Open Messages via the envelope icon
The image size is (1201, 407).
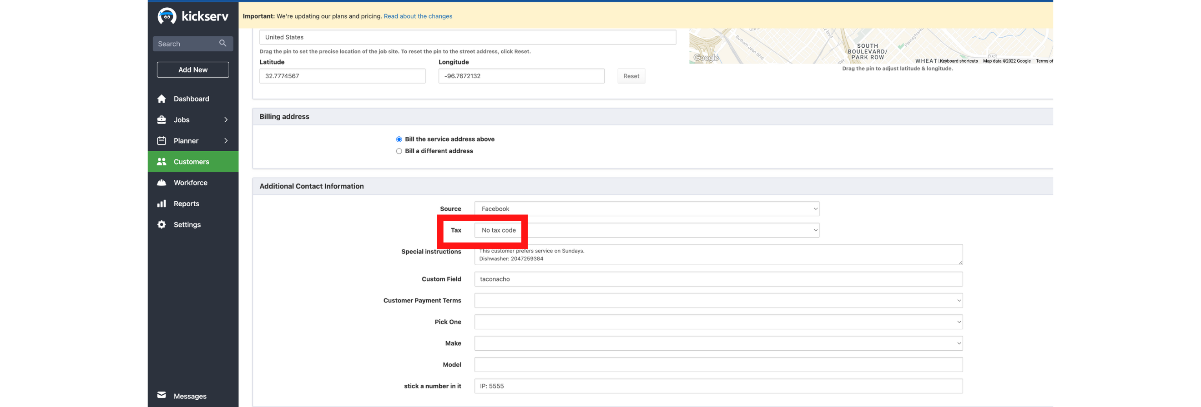click(x=162, y=395)
